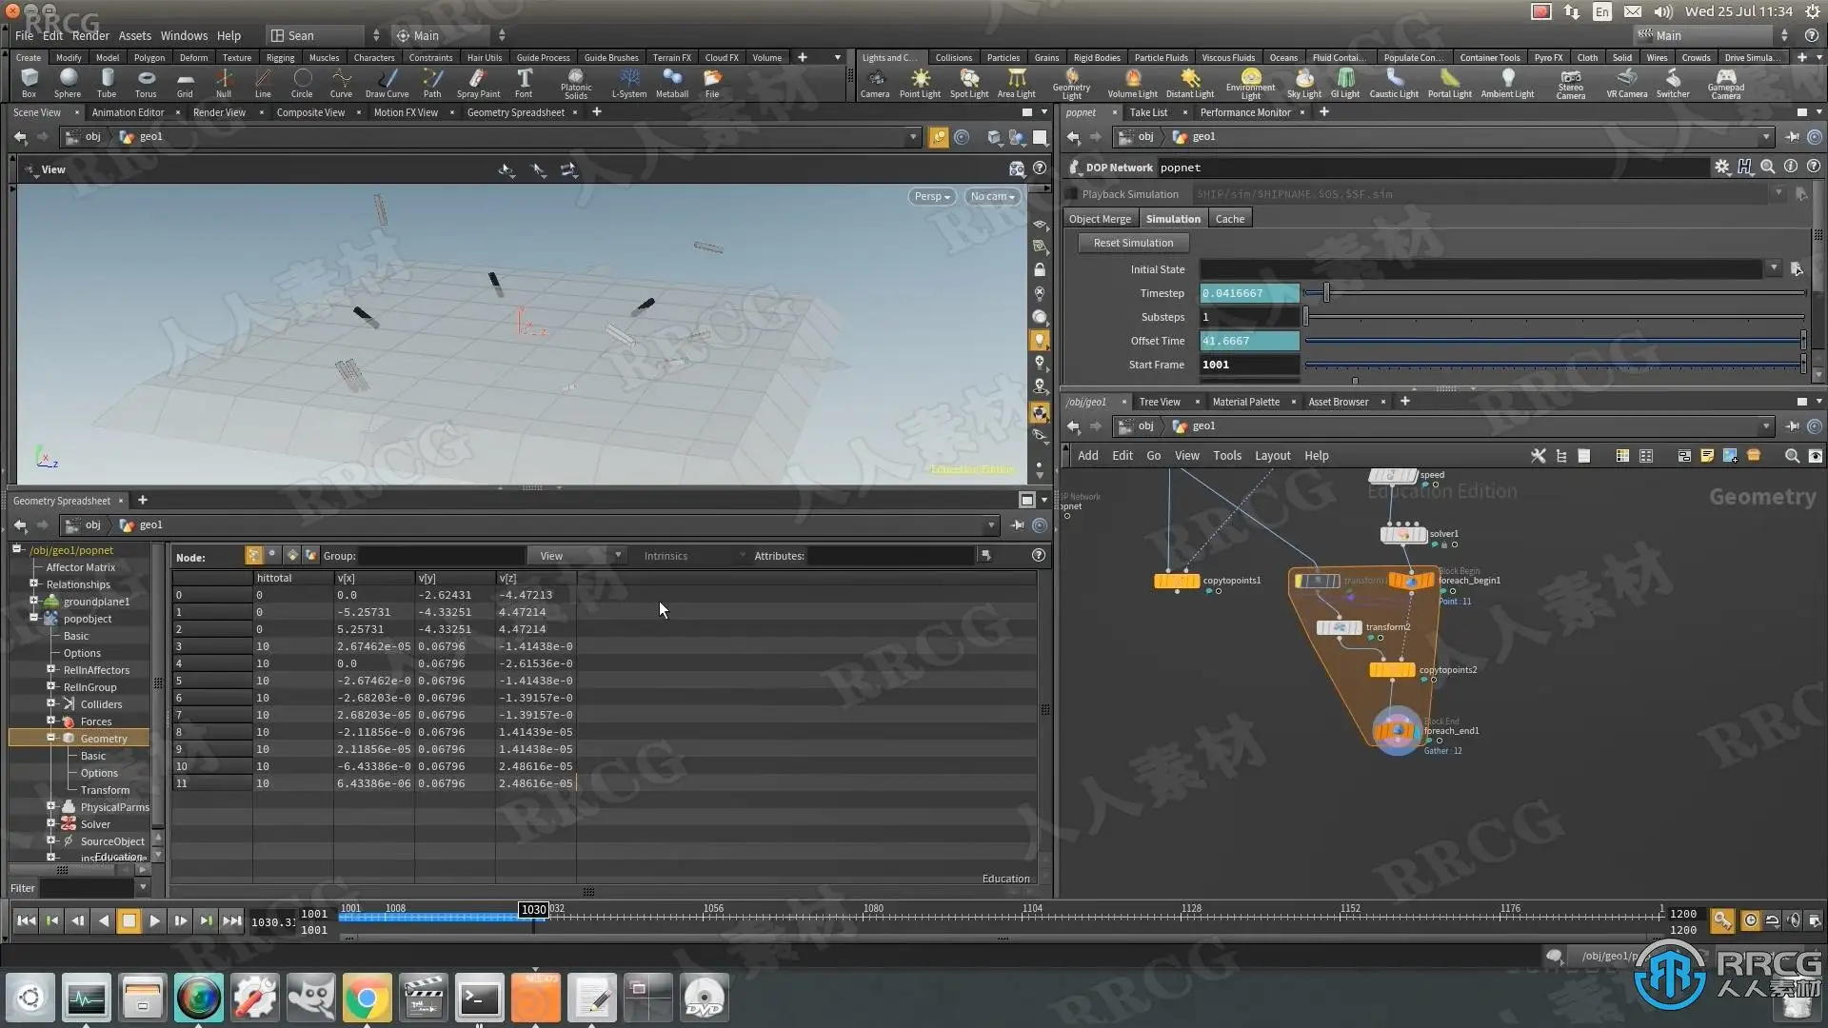Open the Windows menu
This screenshot has width=1828, height=1028.
coord(184,35)
